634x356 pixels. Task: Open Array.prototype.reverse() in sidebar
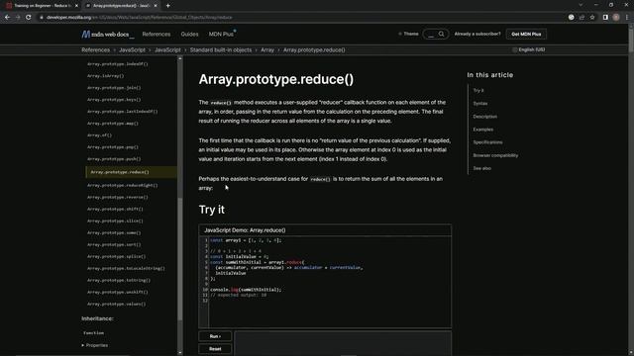pyautogui.click(x=118, y=197)
